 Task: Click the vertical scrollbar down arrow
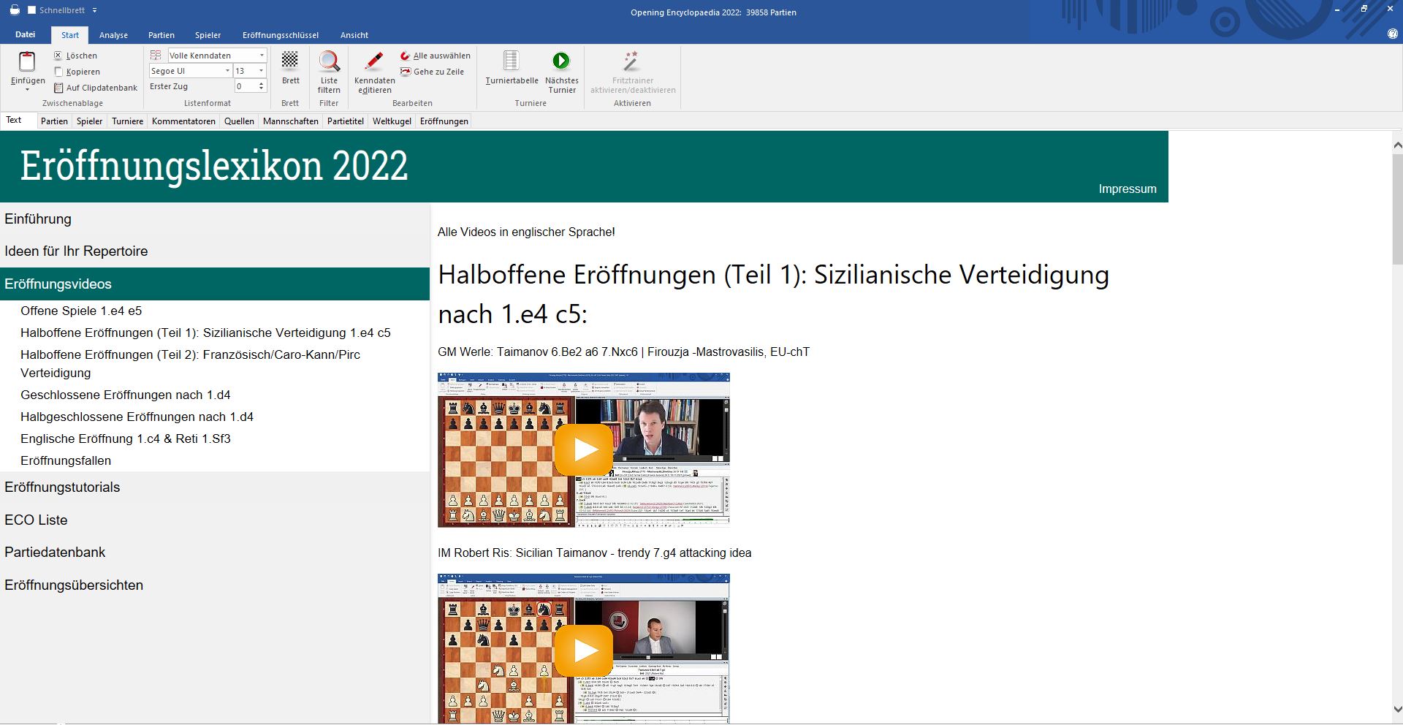1397,709
